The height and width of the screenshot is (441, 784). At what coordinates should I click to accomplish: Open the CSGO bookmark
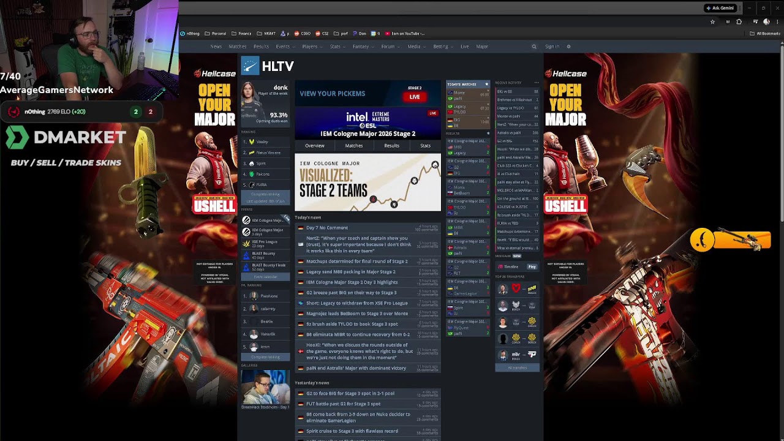point(302,34)
